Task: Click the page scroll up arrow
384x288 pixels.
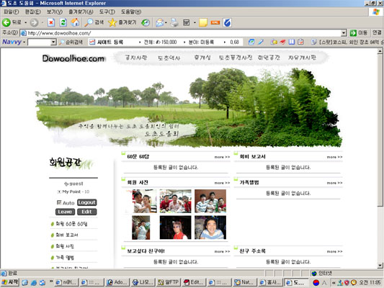Action: [x=380, y=51]
